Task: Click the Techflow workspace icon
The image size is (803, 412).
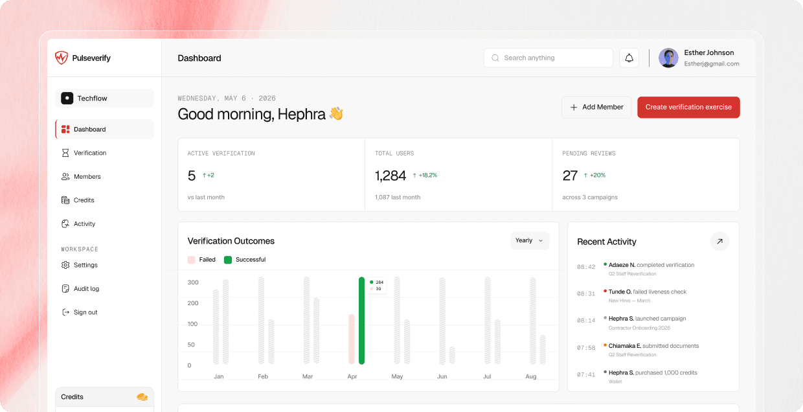Action: (67, 98)
